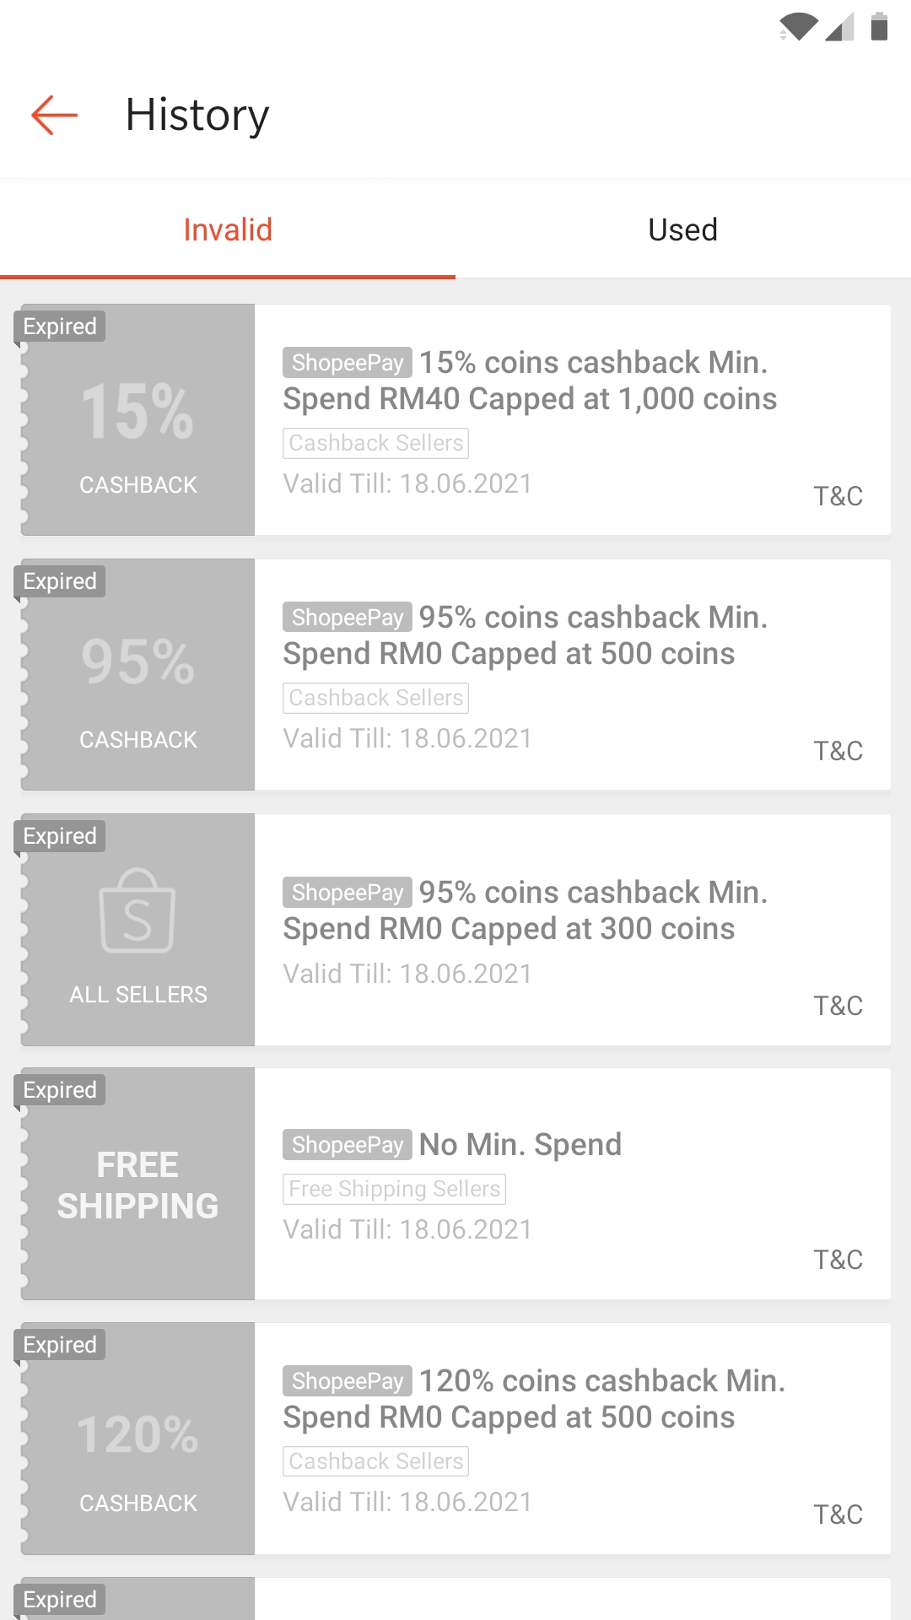
Task: Open T&C for 300 coins voucher
Action: coord(838,1006)
